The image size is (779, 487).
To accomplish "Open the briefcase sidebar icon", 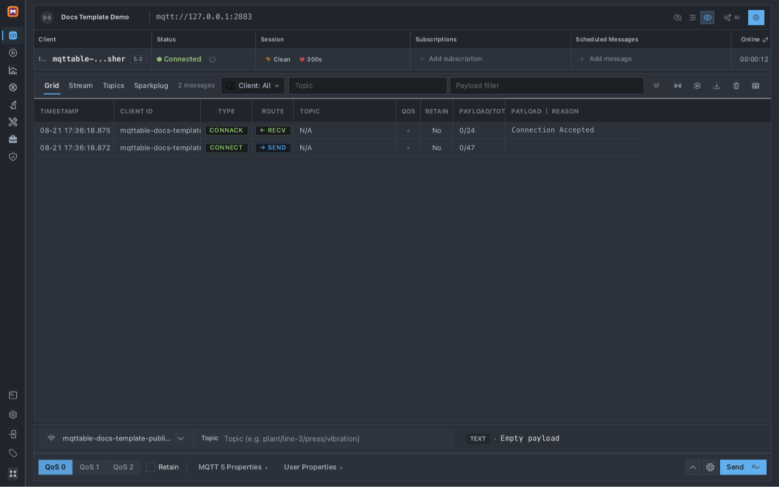I will pos(13,140).
